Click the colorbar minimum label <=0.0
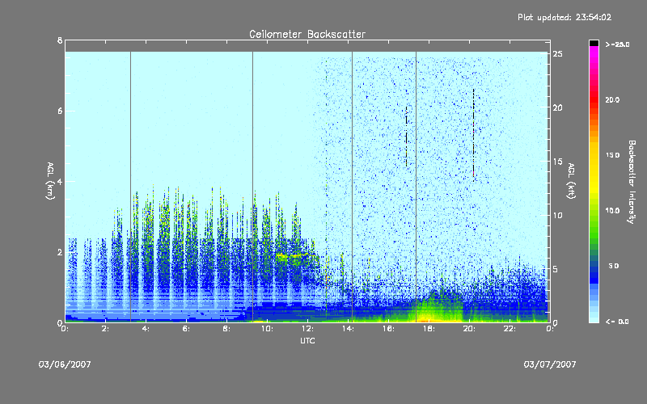This screenshot has height=404, width=647. [x=617, y=322]
